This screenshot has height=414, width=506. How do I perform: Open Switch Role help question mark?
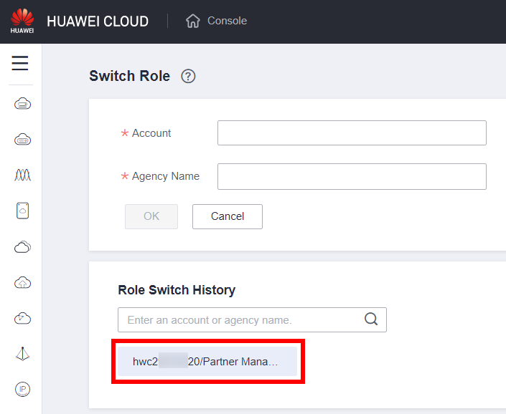(x=189, y=77)
